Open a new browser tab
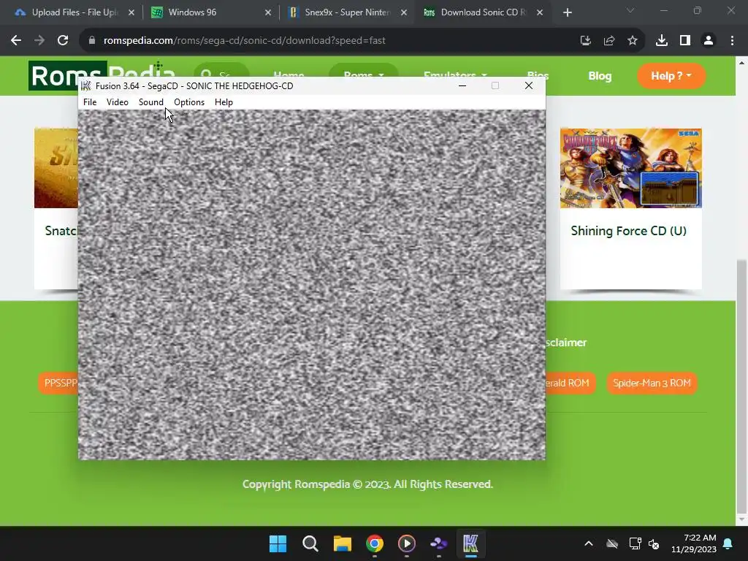Image resolution: width=748 pixels, height=561 pixels. [567, 13]
